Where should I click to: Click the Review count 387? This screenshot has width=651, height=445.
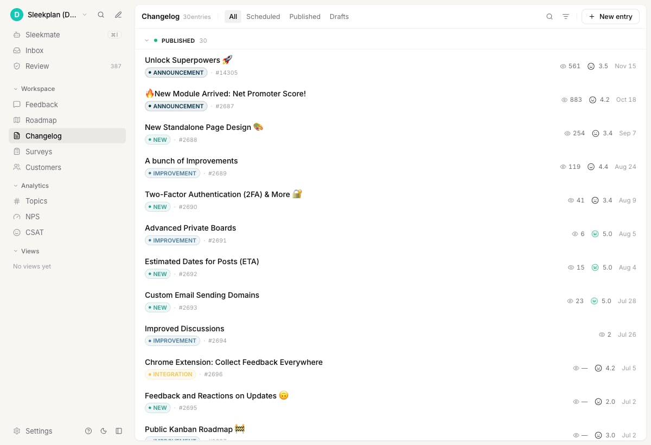pyautogui.click(x=116, y=66)
